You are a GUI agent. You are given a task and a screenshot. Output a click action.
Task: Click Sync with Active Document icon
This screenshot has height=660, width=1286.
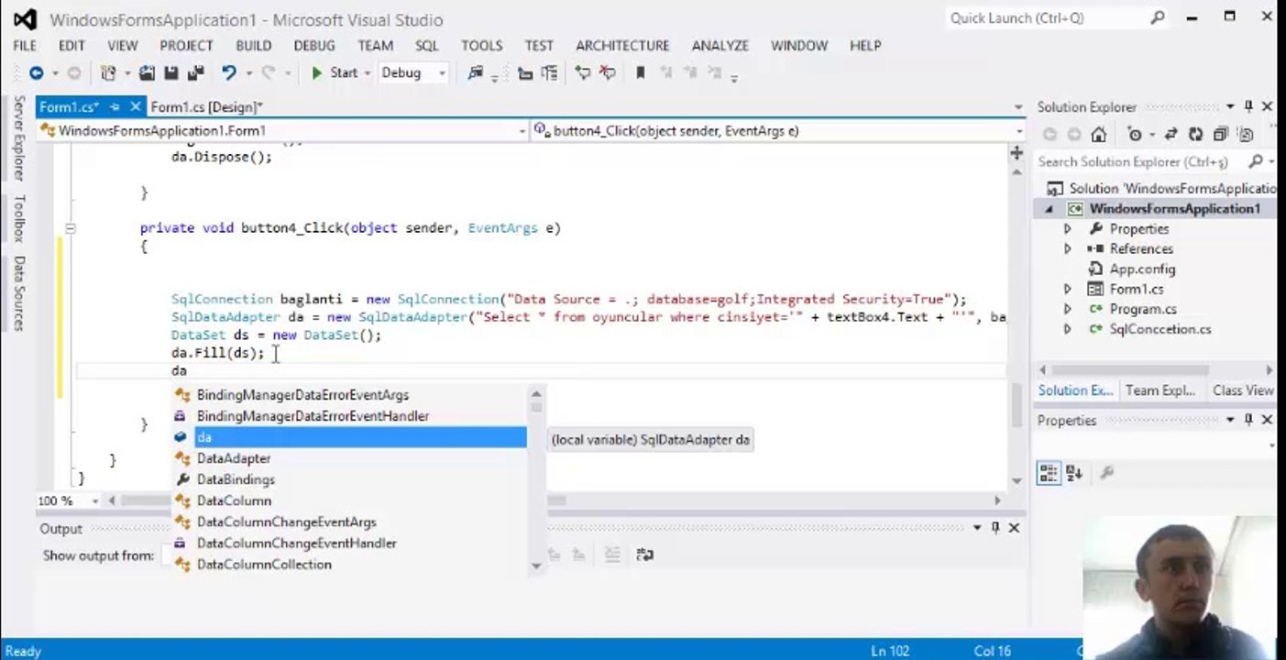click(1171, 135)
